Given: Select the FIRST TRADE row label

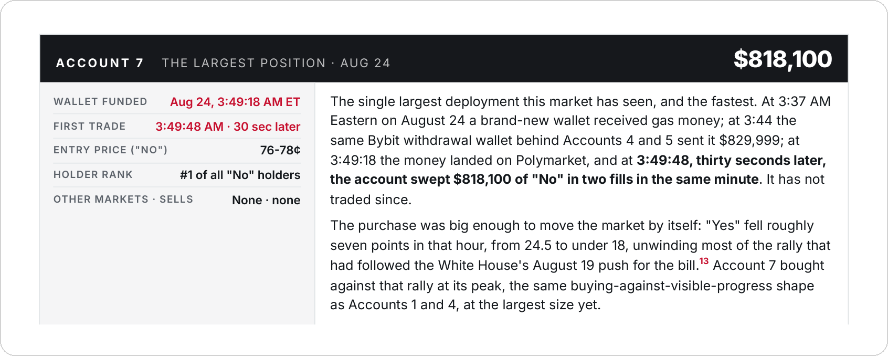Looking at the screenshot, I should pyautogui.click(x=90, y=127).
